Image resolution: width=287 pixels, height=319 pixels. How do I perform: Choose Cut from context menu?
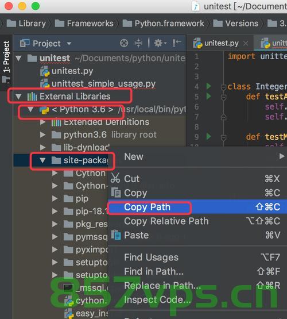197,179
